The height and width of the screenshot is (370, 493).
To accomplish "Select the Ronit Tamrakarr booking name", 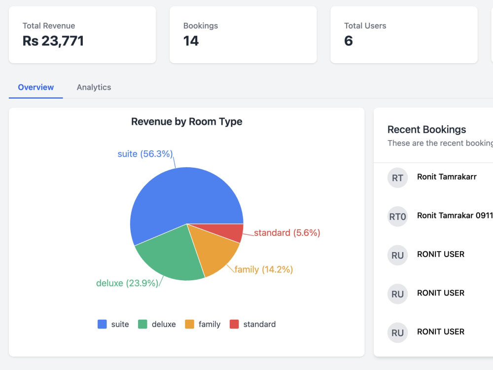I will click(x=447, y=177).
